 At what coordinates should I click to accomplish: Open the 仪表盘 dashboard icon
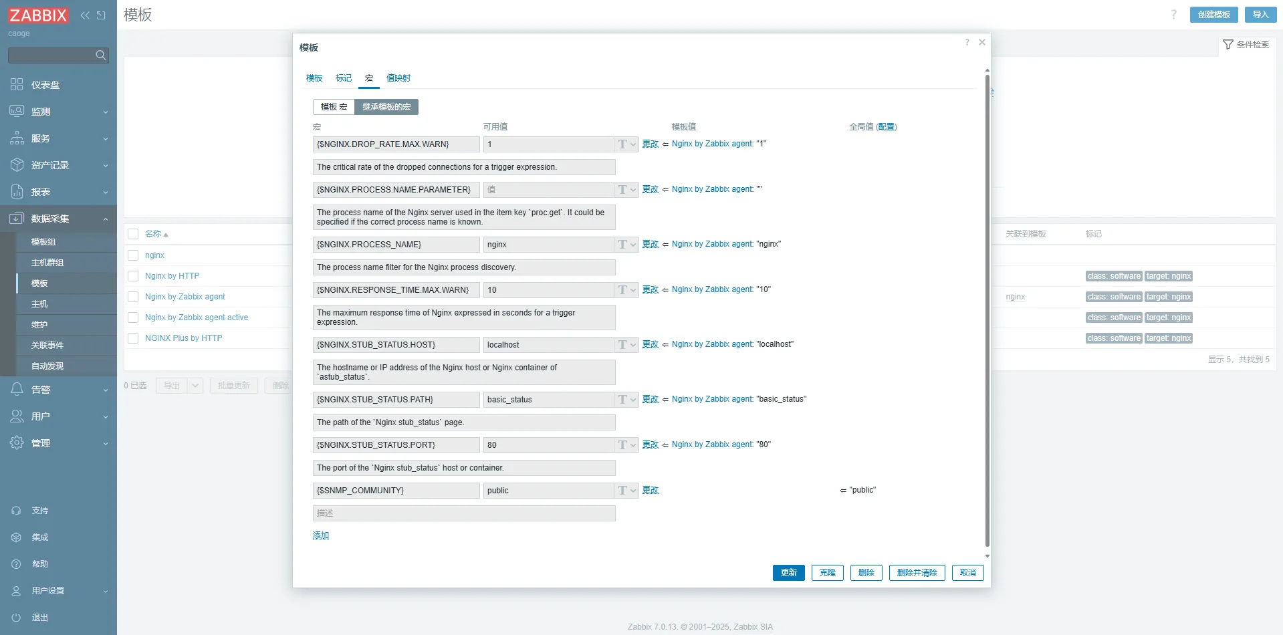[17, 85]
